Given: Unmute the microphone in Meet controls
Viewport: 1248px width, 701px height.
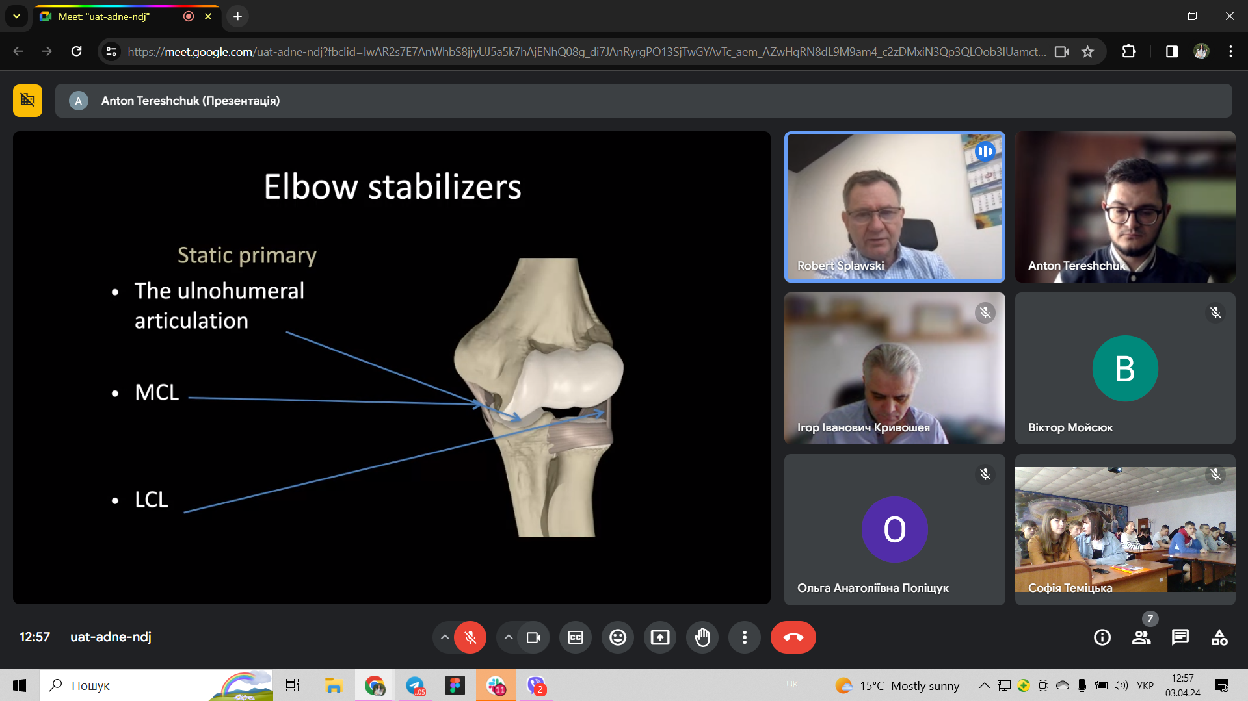Looking at the screenshot, I should click(x=470, y=637).
